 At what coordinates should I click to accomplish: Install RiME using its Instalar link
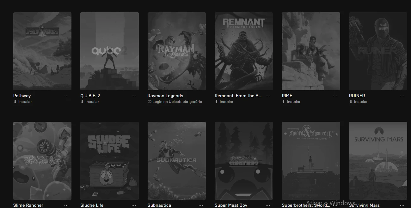pos(291,102)
